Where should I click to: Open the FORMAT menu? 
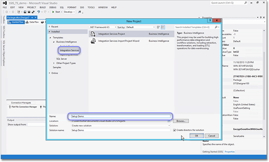pos(72,7)
